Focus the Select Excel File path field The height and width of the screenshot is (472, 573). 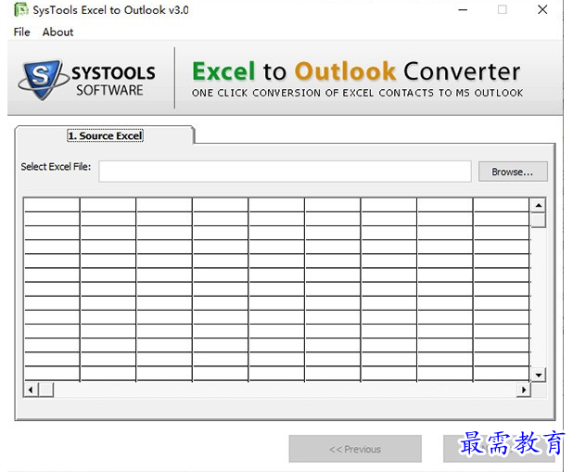285,172
